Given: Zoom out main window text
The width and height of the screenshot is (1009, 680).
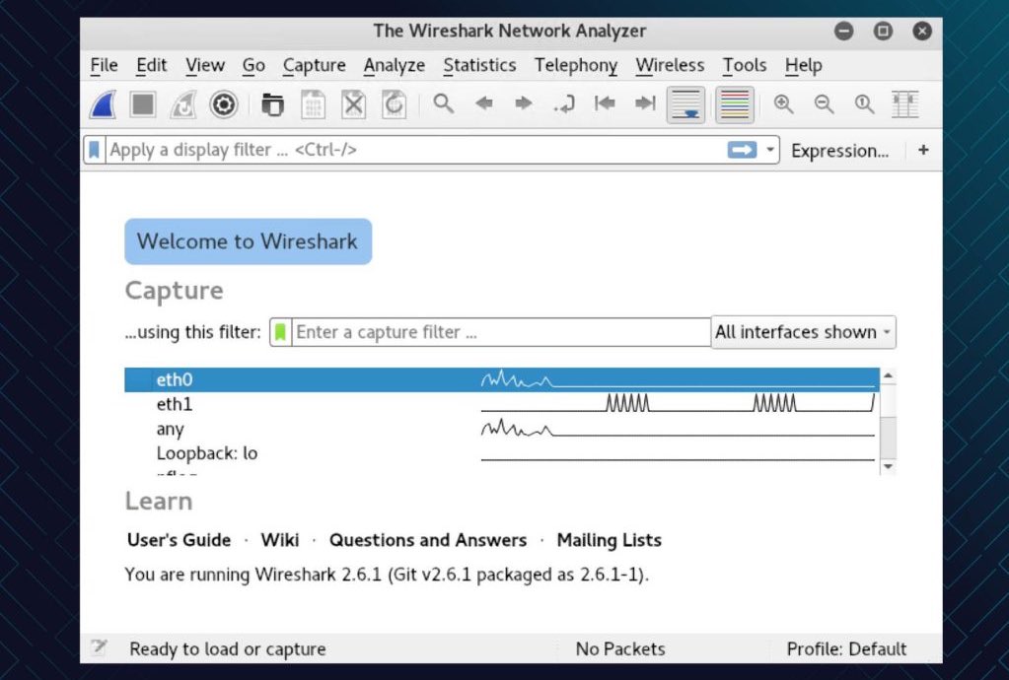Looking at the screenshot, I should point(824,103).
